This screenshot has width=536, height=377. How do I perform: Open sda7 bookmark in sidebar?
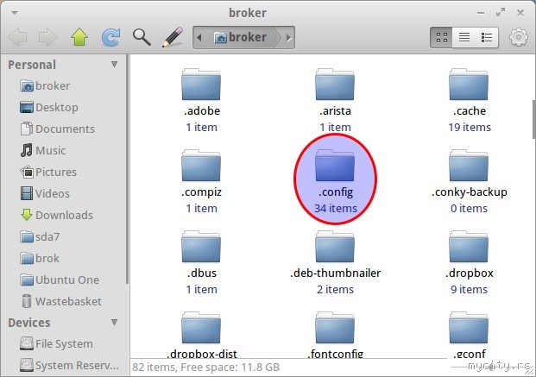(x=40, y=236)
